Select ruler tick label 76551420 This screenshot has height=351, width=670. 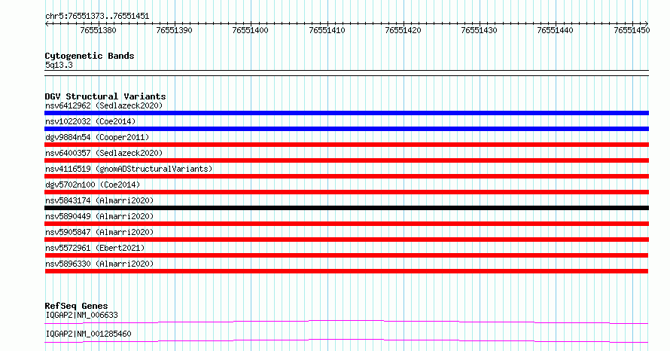(x=403, y=30)
